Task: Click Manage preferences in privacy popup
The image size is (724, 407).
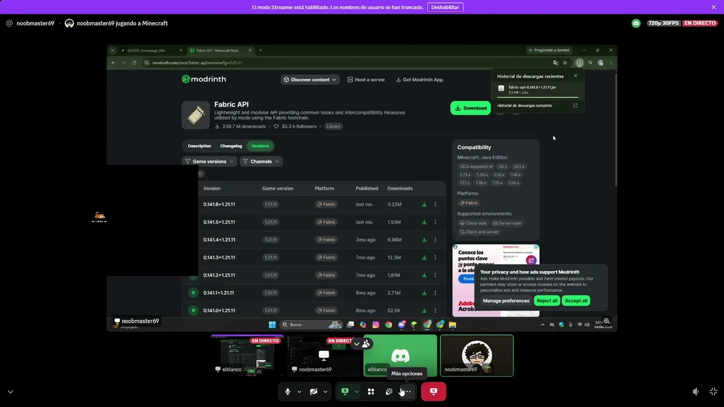Action: coord(506,301)
